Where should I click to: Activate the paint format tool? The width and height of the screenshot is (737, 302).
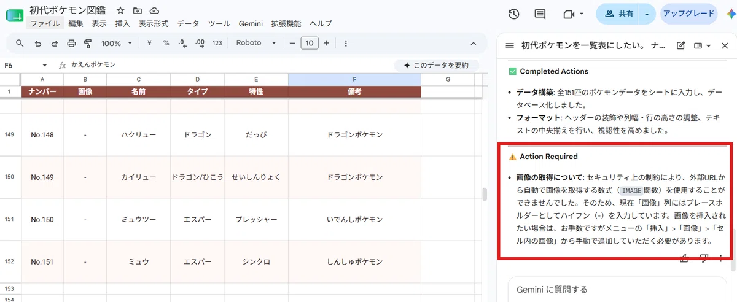tap(87, 44)
